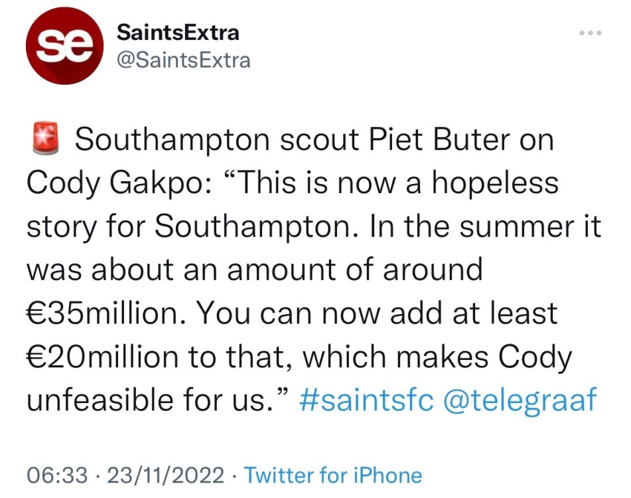Click the €20million amount text
The image size is (631, 498).
click(x=106, y=358)
